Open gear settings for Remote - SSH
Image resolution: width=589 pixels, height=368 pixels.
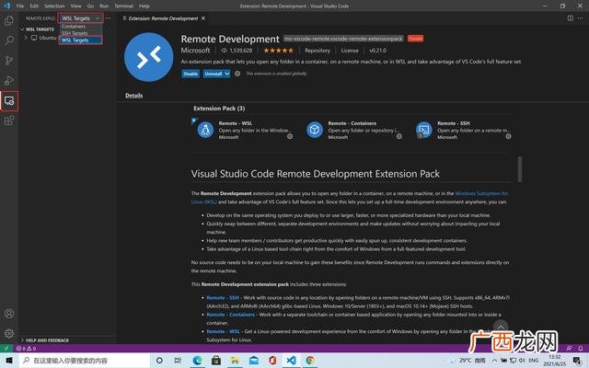pos(508,137)
